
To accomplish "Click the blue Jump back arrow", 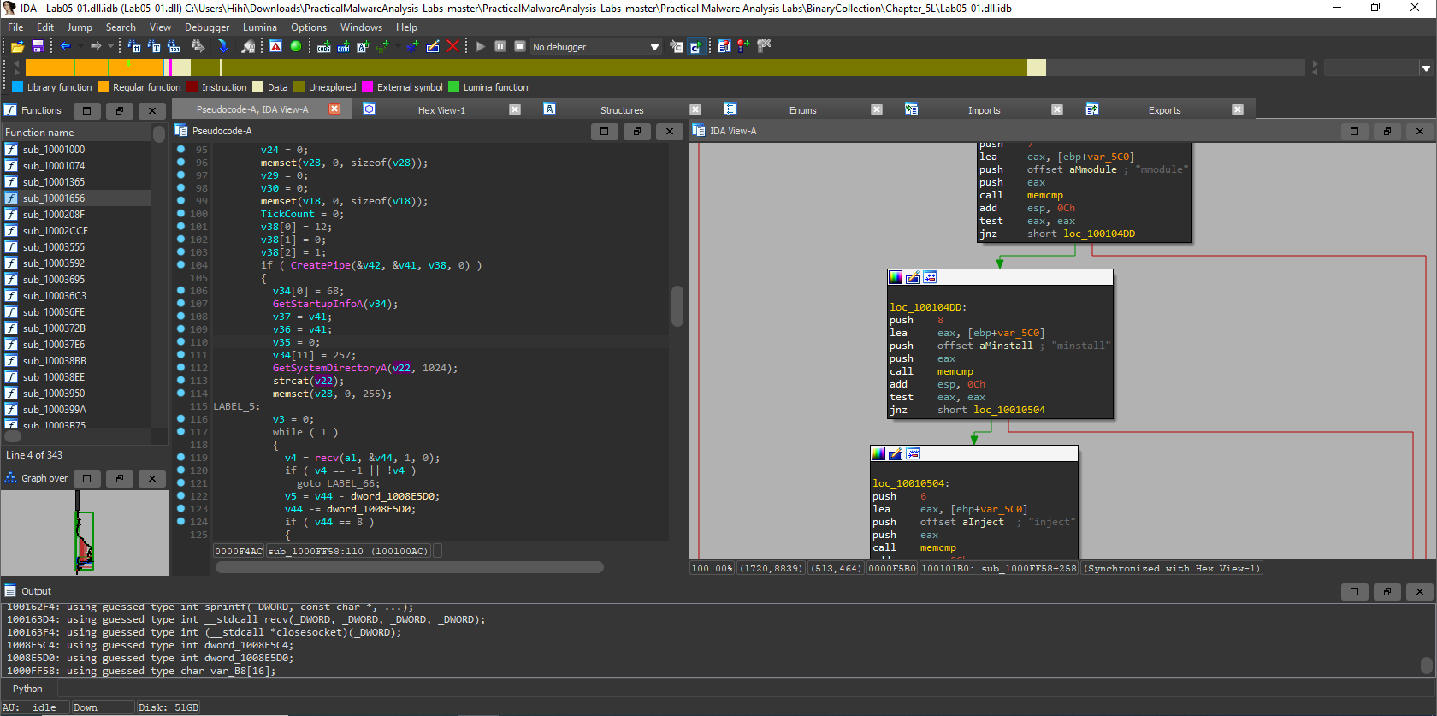I will (x=65, y=46).
